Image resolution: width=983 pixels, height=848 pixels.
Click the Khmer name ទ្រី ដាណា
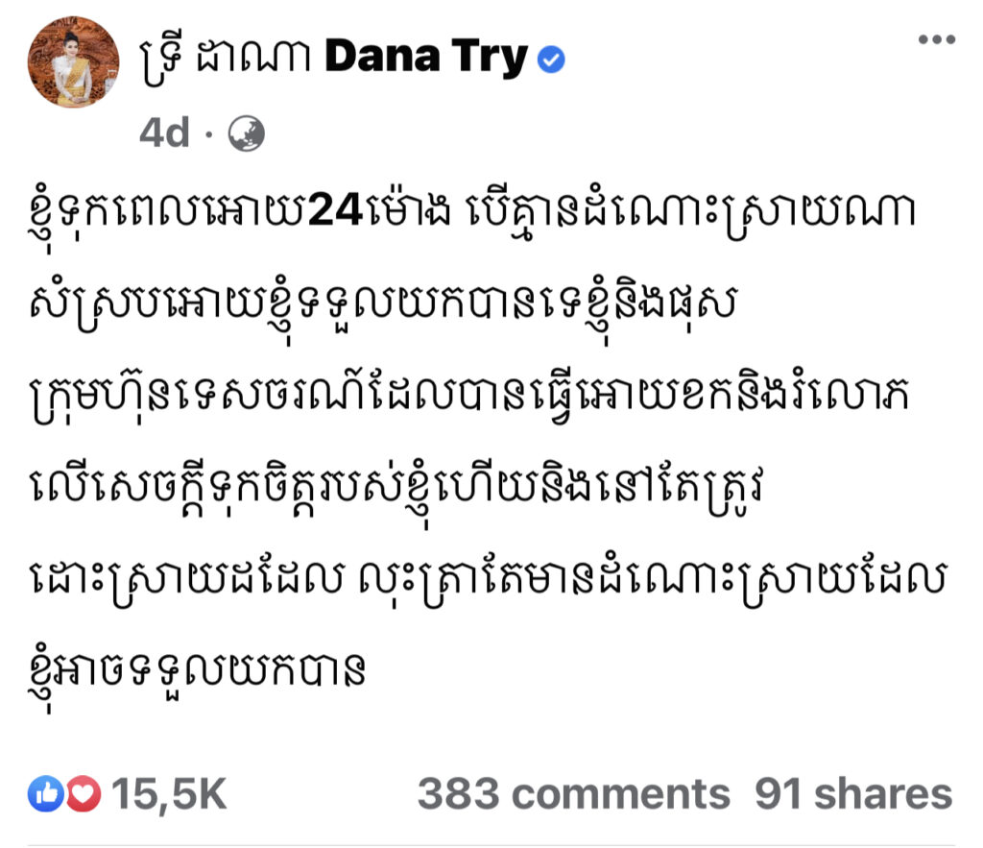[226, 60]
